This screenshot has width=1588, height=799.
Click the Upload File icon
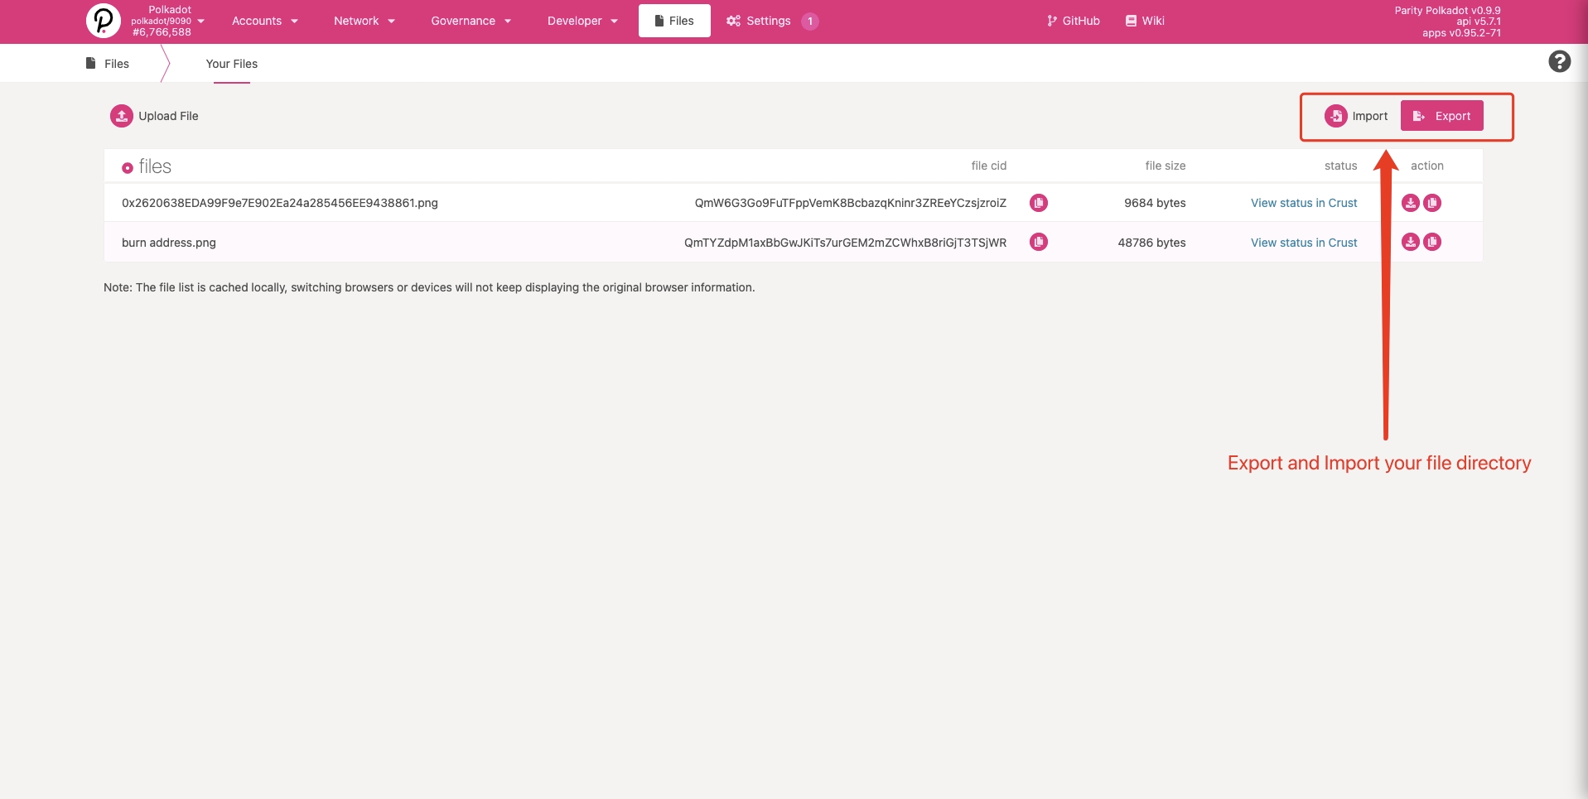[x=122, y=116]
